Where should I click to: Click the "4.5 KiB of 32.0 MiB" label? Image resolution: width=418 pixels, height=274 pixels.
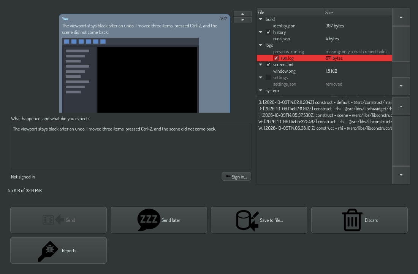click(x=25, y=190)
